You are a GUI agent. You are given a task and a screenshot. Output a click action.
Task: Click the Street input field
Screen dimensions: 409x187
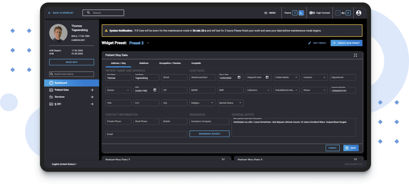tap(174, 77)
